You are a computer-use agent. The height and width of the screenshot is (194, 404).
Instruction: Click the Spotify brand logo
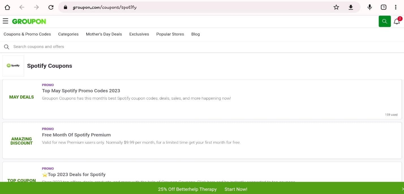point(13,65)
